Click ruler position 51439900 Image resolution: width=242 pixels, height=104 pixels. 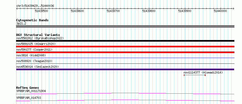(185, 11)
